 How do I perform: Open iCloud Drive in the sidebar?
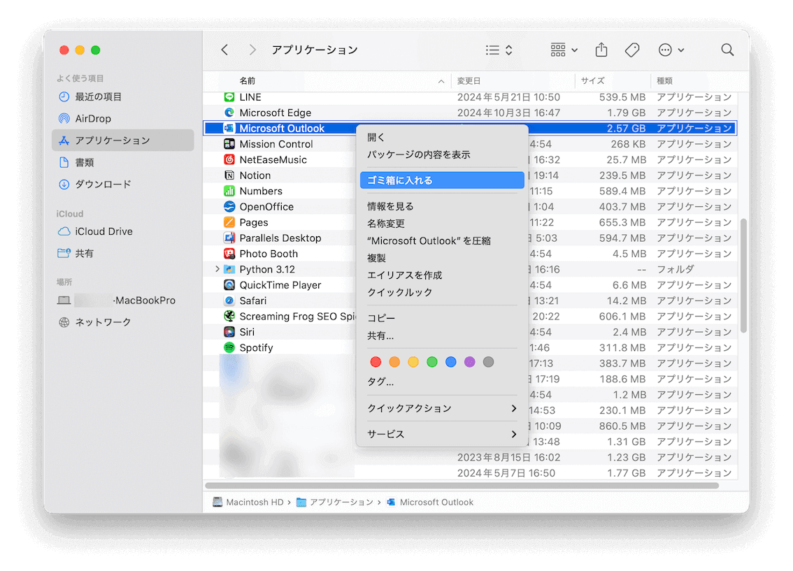pos(122,231)
